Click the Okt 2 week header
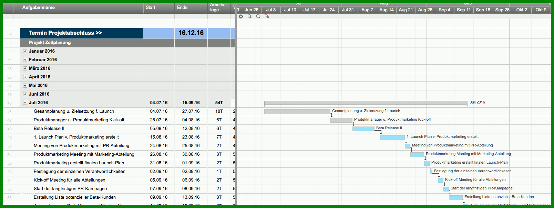 tap(522, 10)
